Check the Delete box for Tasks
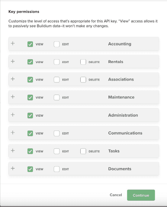167x207 pixels. pyautogui.click(x=83, y=151)
